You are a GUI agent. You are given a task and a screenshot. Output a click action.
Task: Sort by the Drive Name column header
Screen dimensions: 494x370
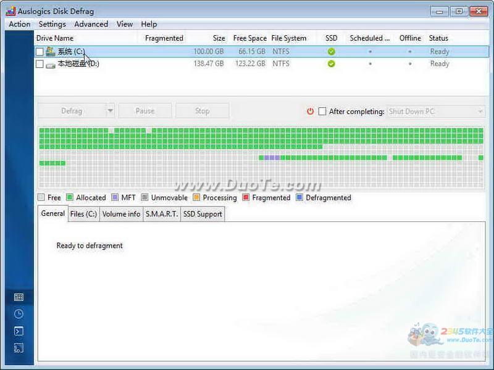point(55,38)
